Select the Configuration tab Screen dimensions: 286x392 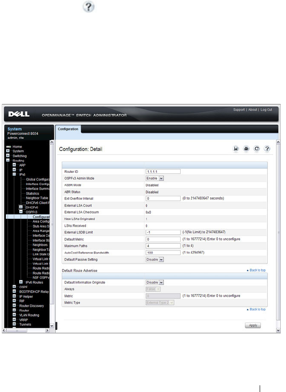[x=68, y=129]
